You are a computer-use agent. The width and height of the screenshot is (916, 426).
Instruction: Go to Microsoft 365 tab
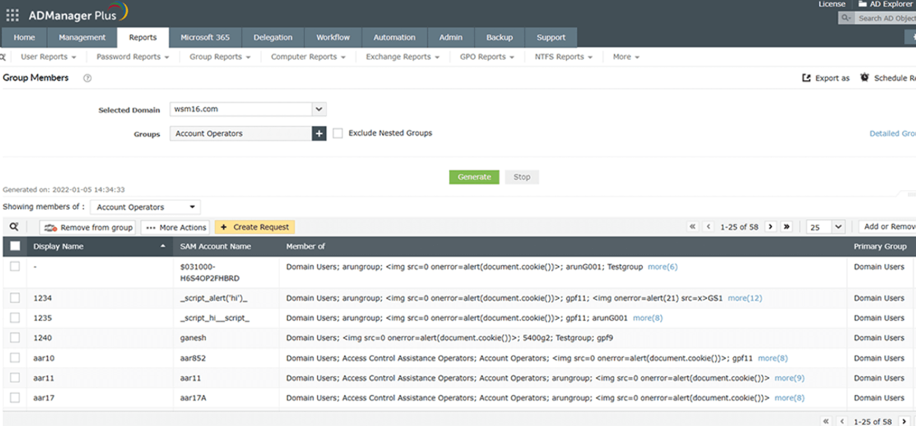[205, 37]
